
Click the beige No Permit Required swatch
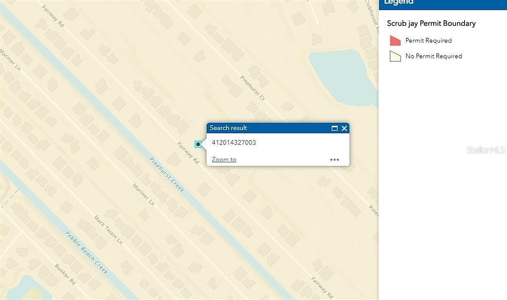[395, 56]
